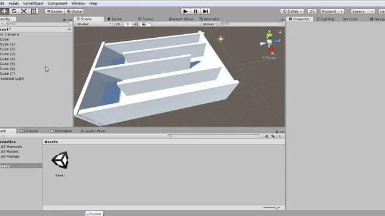Click the cloud services icon
This screenshot has height=216, width=385.
pos(312,11)
